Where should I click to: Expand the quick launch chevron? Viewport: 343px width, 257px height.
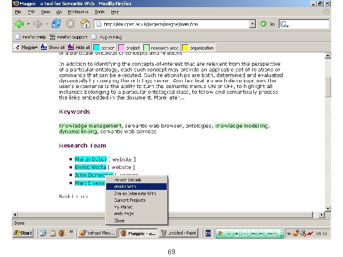point(71,232)
